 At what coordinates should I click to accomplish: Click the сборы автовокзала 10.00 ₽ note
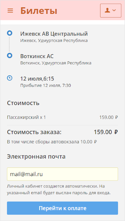[x=52, y=142]
